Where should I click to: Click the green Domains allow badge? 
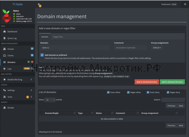pyautogui.click(x=29, y=62)
